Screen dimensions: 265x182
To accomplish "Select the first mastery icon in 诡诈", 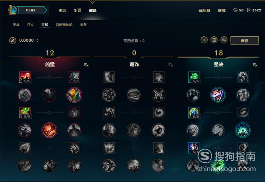I will click(x=109, y=77).
